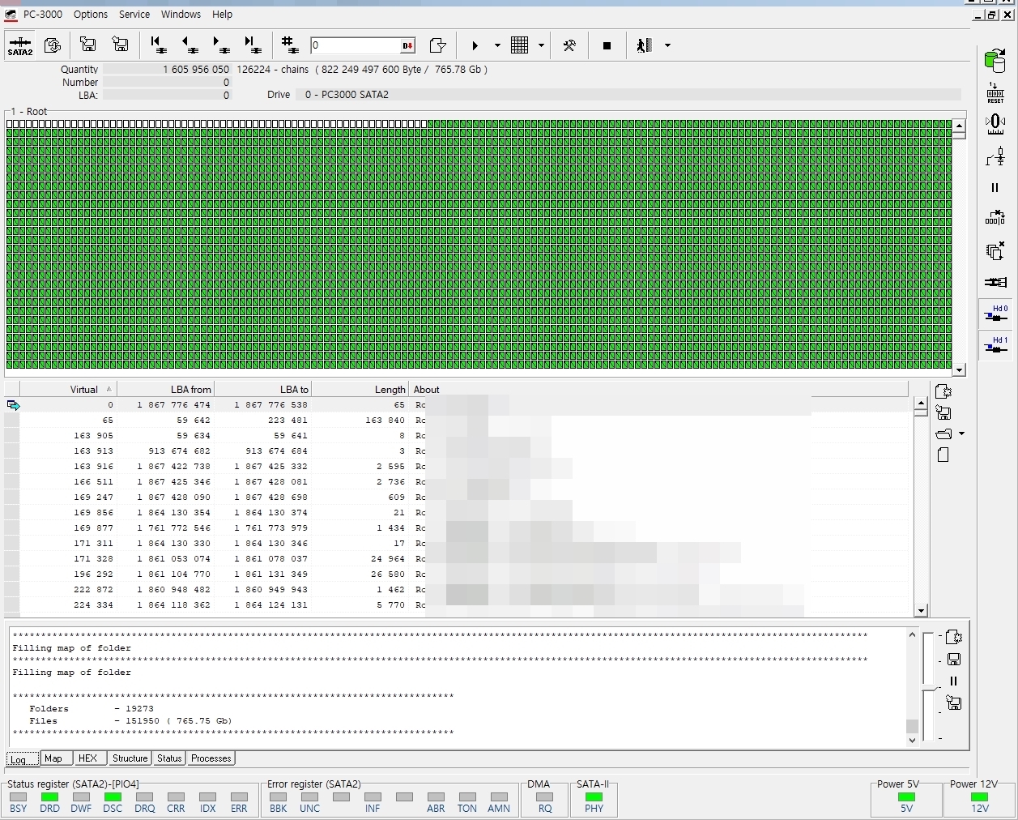Sort by the Virtual column header

68,389
